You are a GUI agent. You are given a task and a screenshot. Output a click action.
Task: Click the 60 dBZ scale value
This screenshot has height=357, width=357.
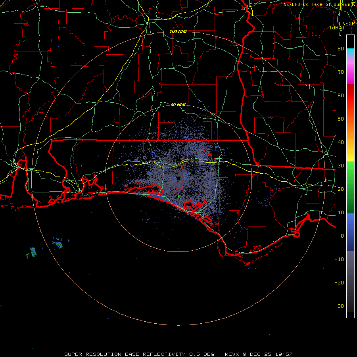pyautogui.click(x=341, y=95)
